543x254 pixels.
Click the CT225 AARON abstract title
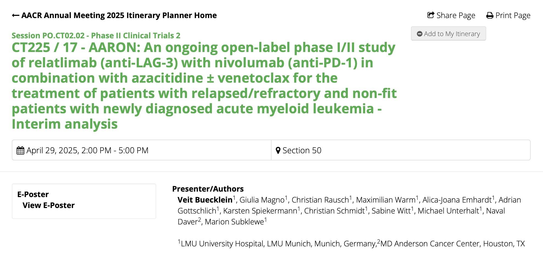[x=204, y=86]
